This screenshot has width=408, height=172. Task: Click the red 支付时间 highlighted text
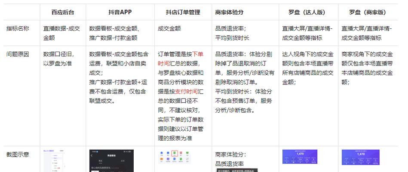(186, 91)
